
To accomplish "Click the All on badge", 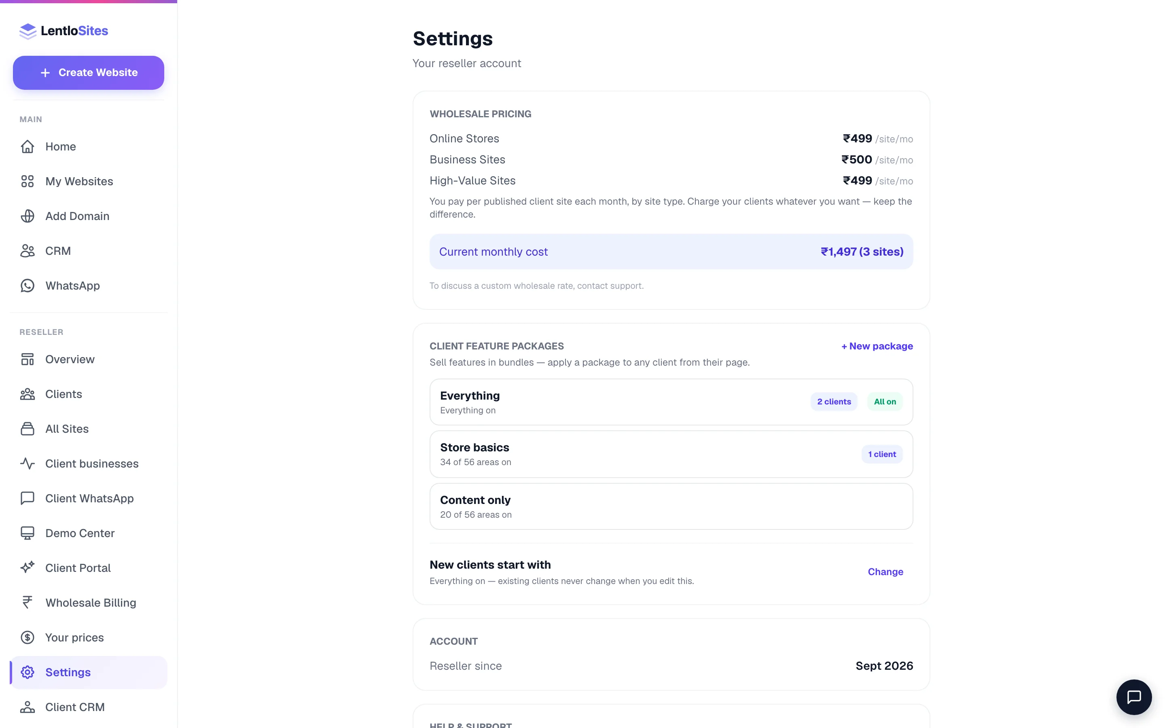I will tap(885, 402).
